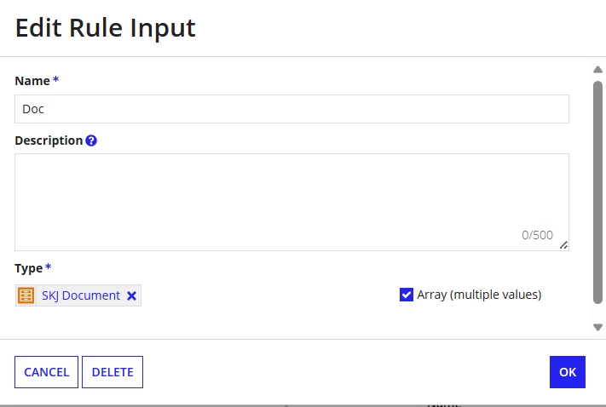Confirm changes with the OK button
This screenshot has width=606, height=407.
click(568, 372)
